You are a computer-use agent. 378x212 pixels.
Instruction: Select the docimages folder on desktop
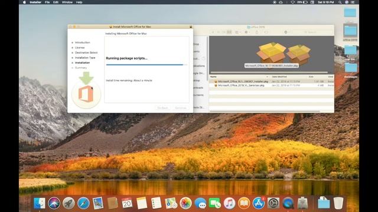pos(350,70)
